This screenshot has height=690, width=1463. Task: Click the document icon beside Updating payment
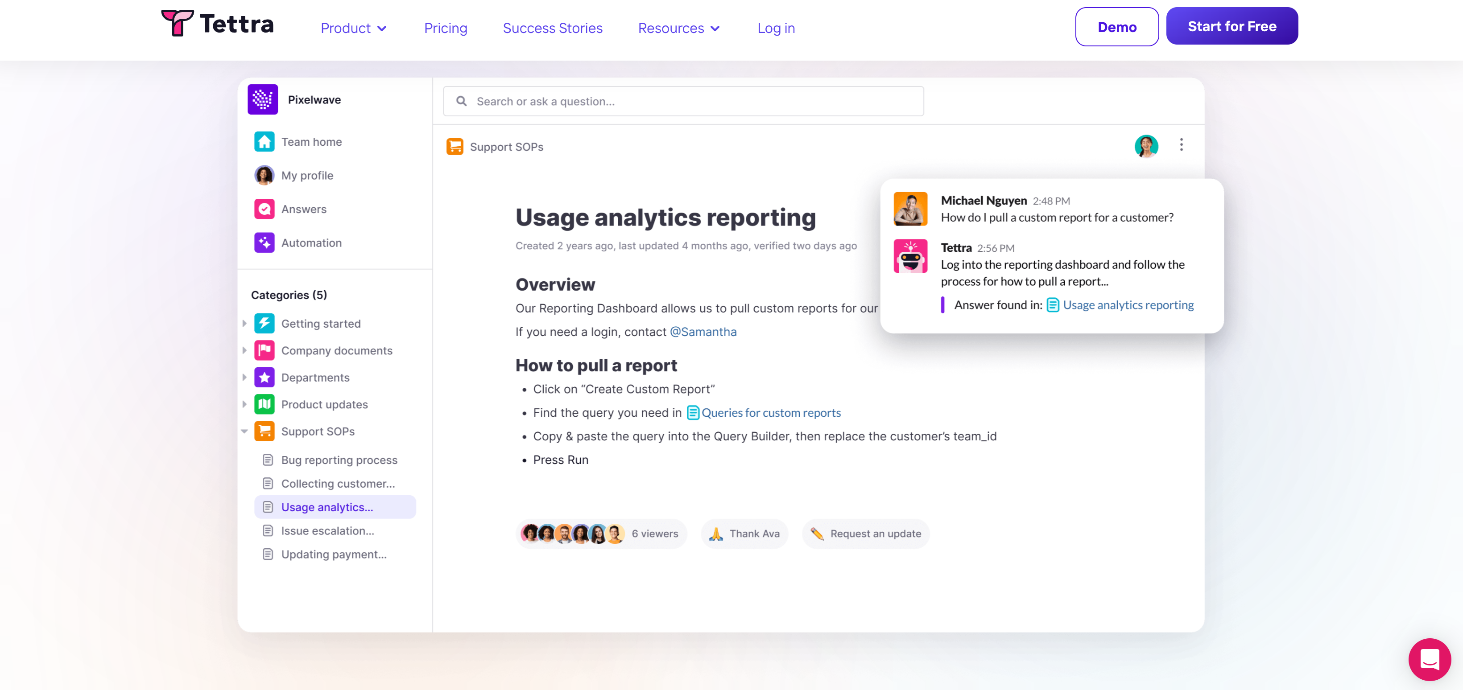pos(268,554)
